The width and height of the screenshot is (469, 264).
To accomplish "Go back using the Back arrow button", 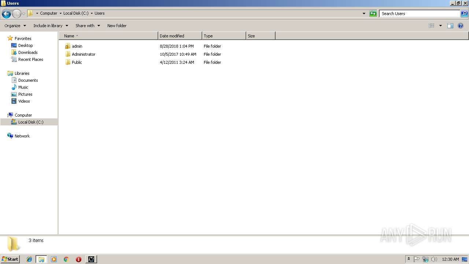I will pyautogui.click(x=6, y=14).
